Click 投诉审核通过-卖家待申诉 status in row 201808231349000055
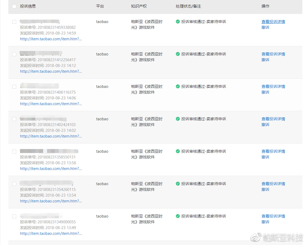 coord(204,216)
